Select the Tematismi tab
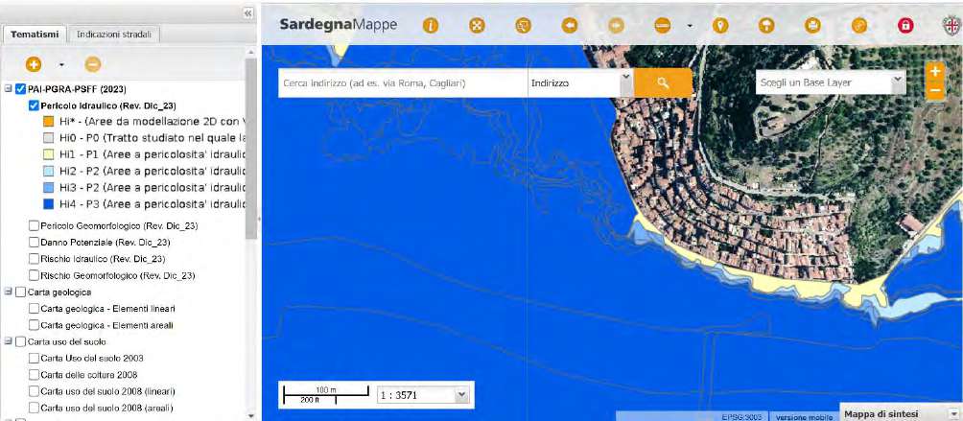Viewport: 963px width, 421px height. click(35, 35)
